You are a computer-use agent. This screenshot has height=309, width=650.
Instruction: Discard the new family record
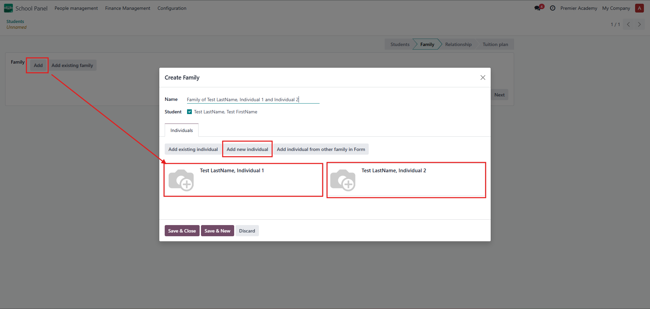point(247,231)
